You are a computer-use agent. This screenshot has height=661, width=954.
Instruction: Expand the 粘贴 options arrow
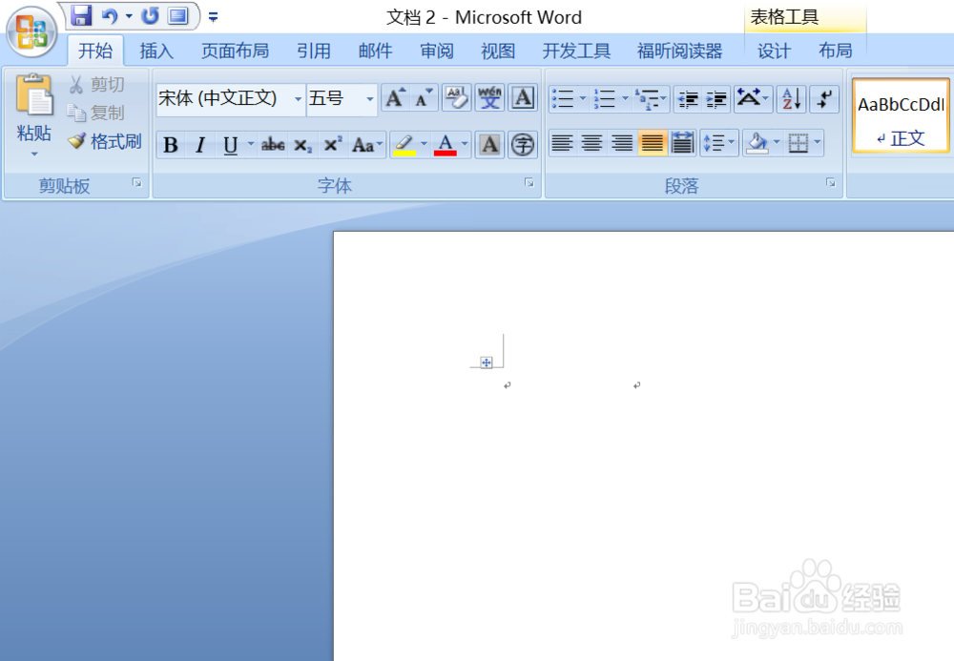(34, 154)
